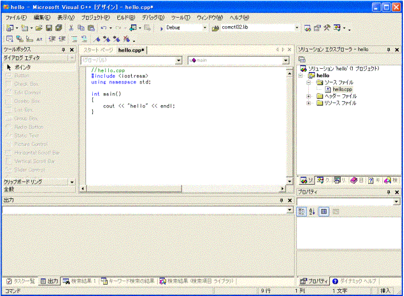Switch to the スタート ページ tab

98,50
